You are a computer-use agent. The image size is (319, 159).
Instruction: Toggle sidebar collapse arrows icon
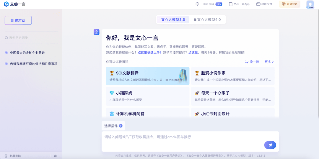coord(55,156)
